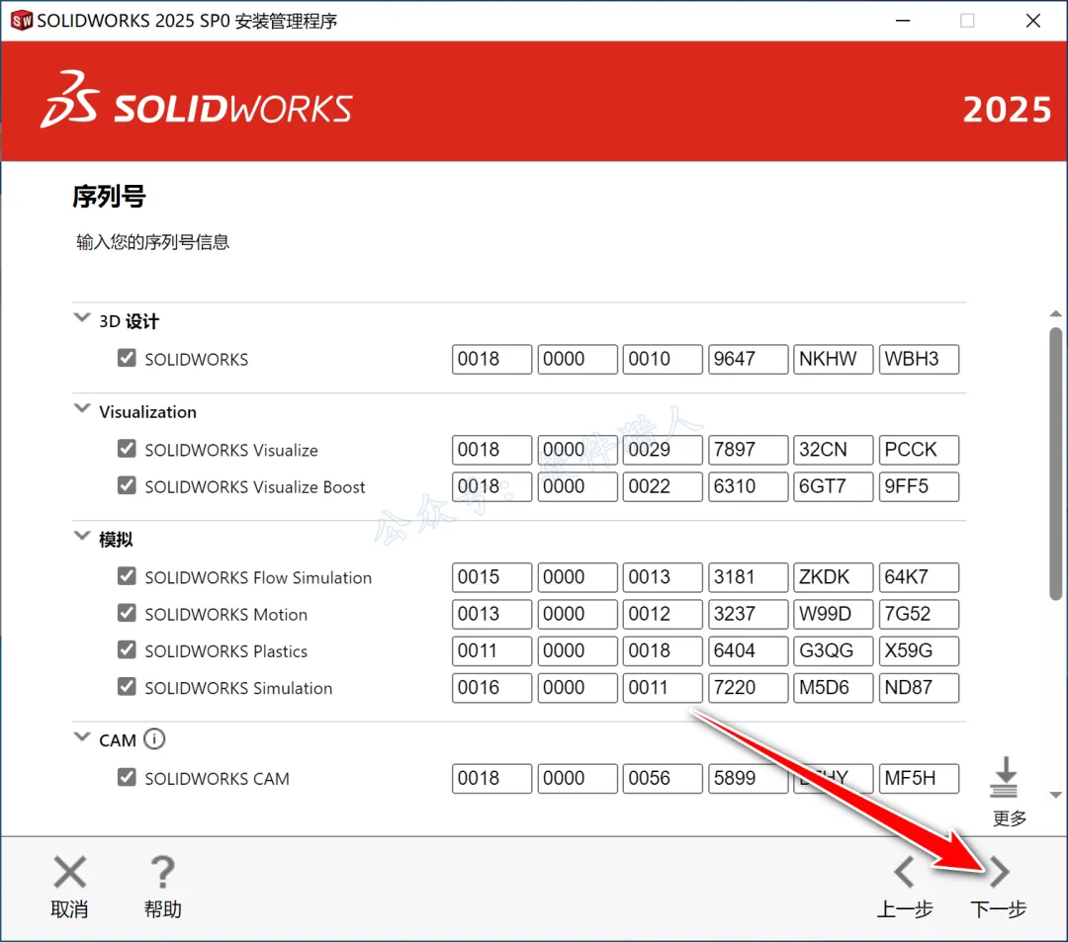Click the 取消 label

pyautogui.click(x=69, y=909)
